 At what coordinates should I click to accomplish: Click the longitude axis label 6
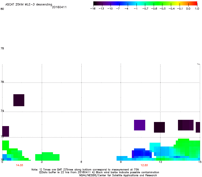(x=81, y=162)
